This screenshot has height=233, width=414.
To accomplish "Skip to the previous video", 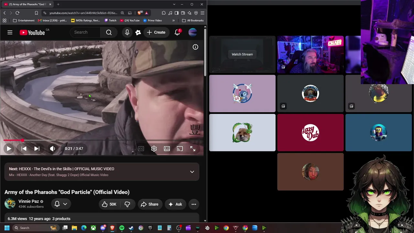I will point(24,149).
